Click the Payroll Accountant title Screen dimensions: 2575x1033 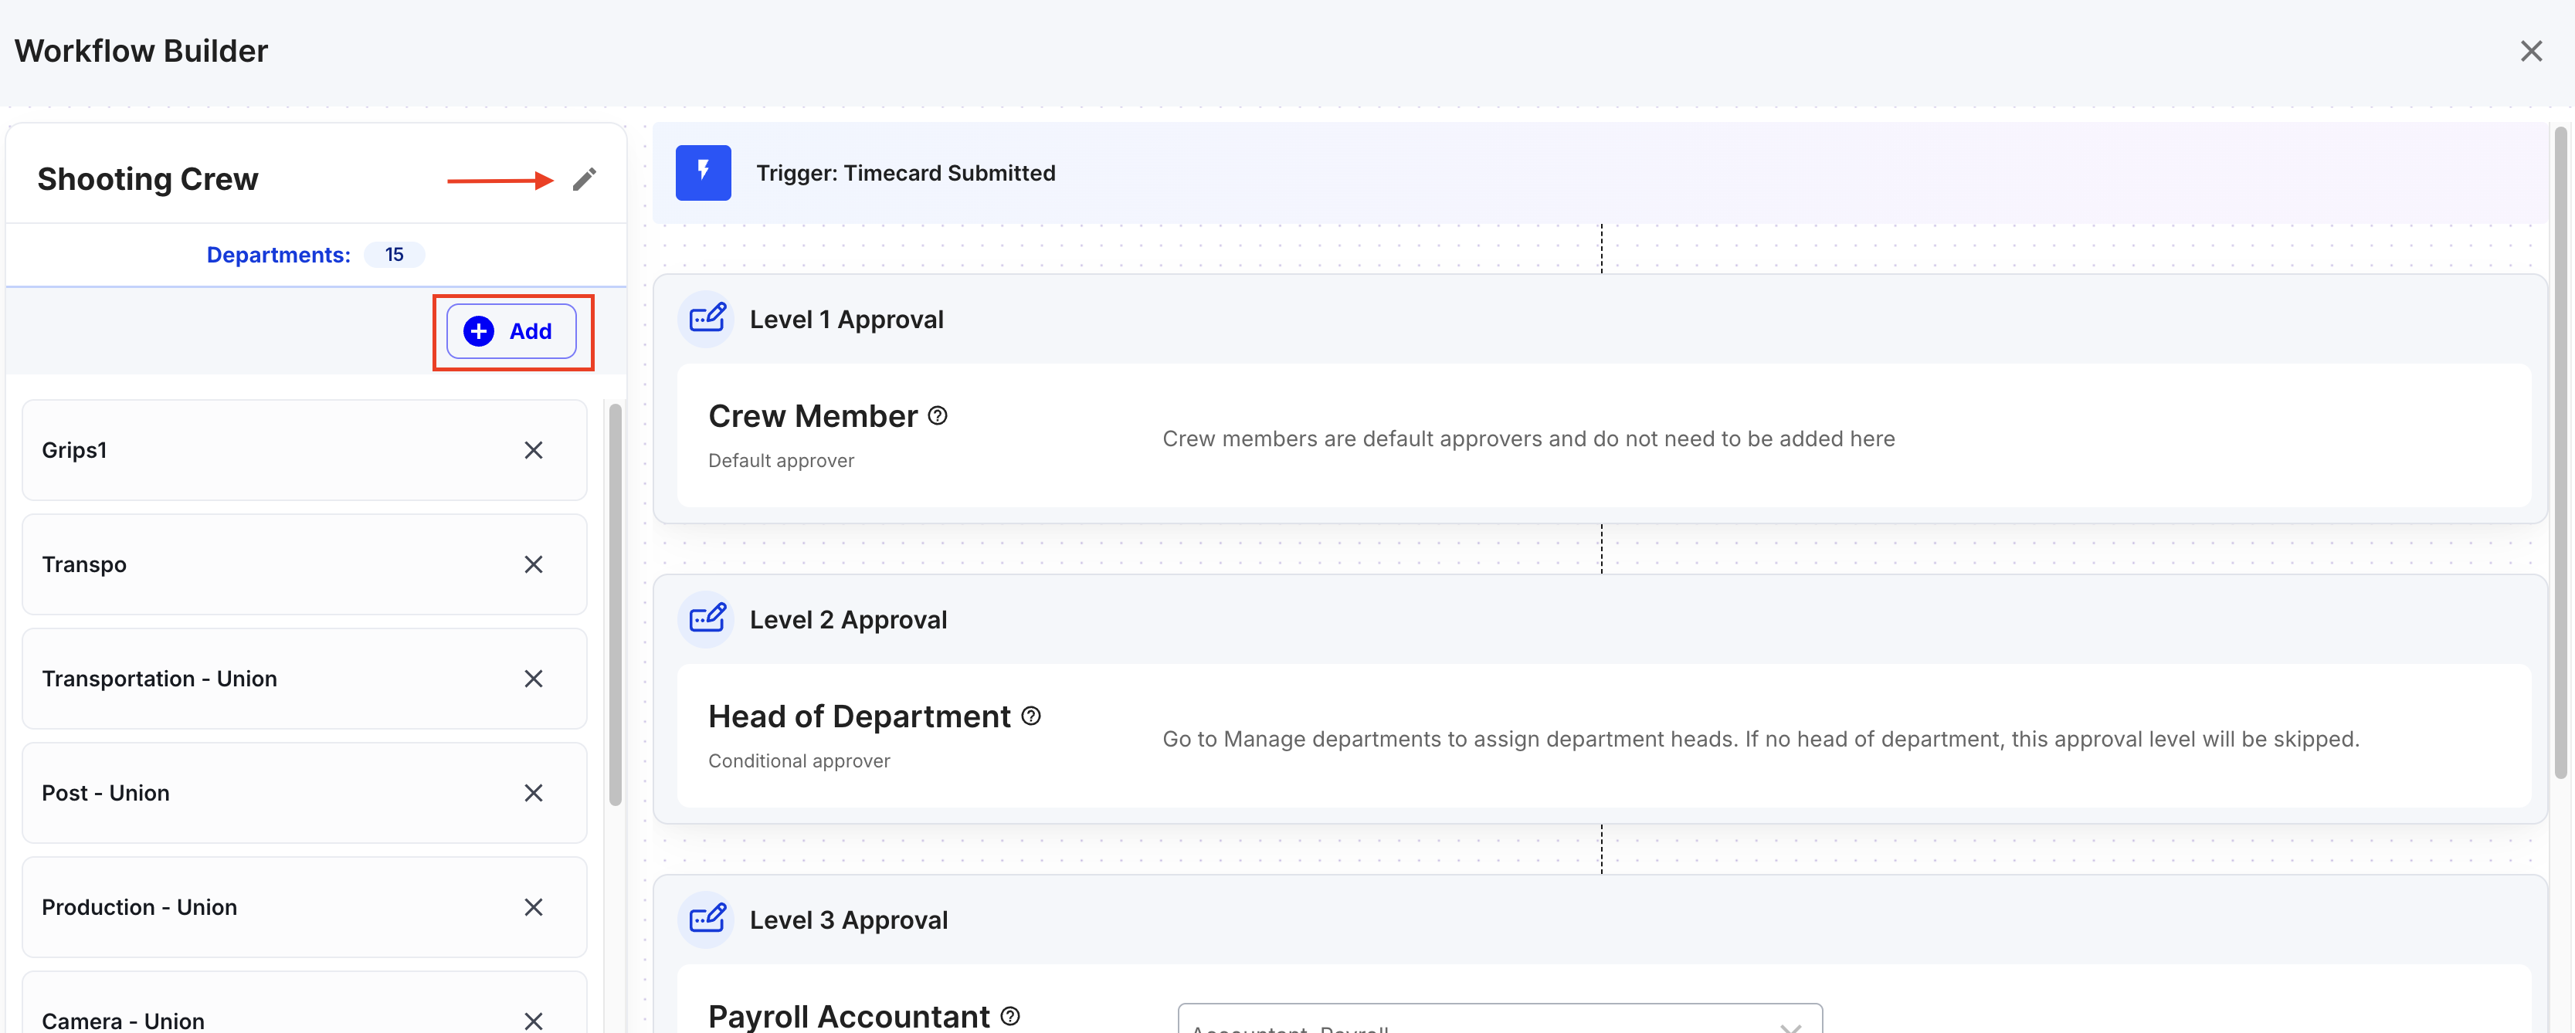point(848,1016)
